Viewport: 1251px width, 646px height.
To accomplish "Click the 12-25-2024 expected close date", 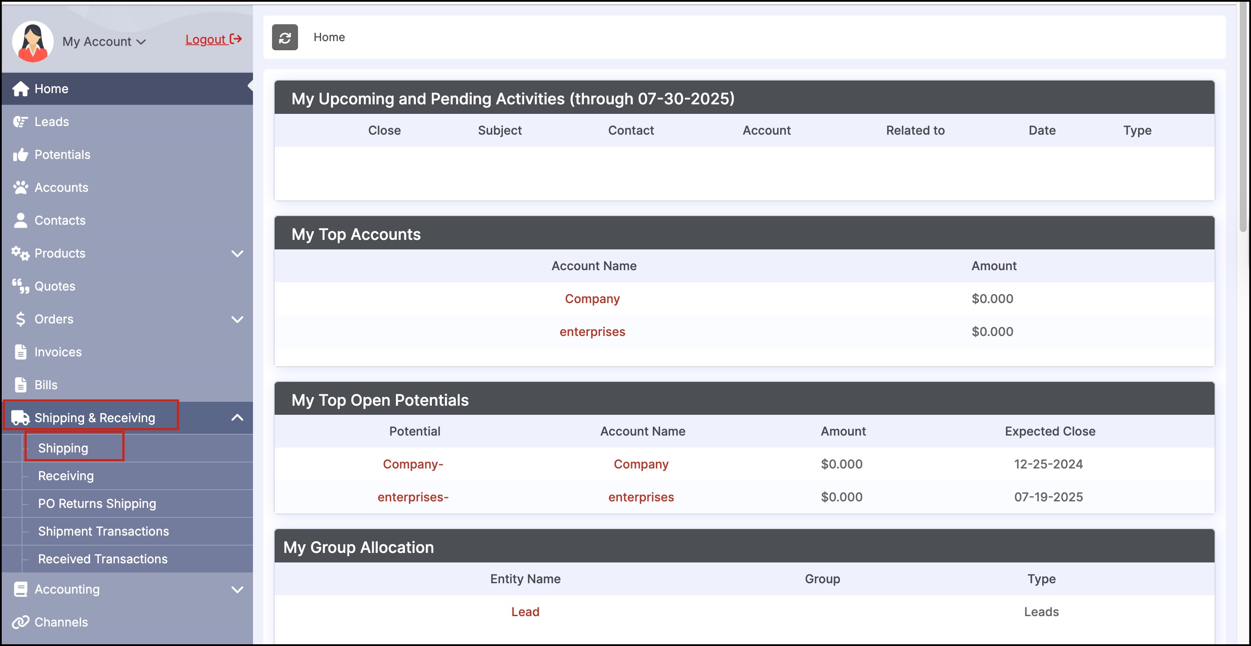I will pyautogui.click(x=1048, y=464).
